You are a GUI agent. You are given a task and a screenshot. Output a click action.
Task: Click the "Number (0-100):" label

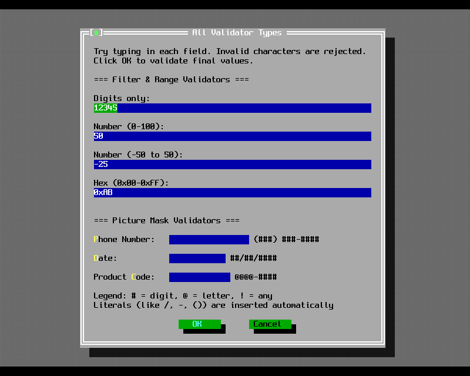[x=129, y=126]
